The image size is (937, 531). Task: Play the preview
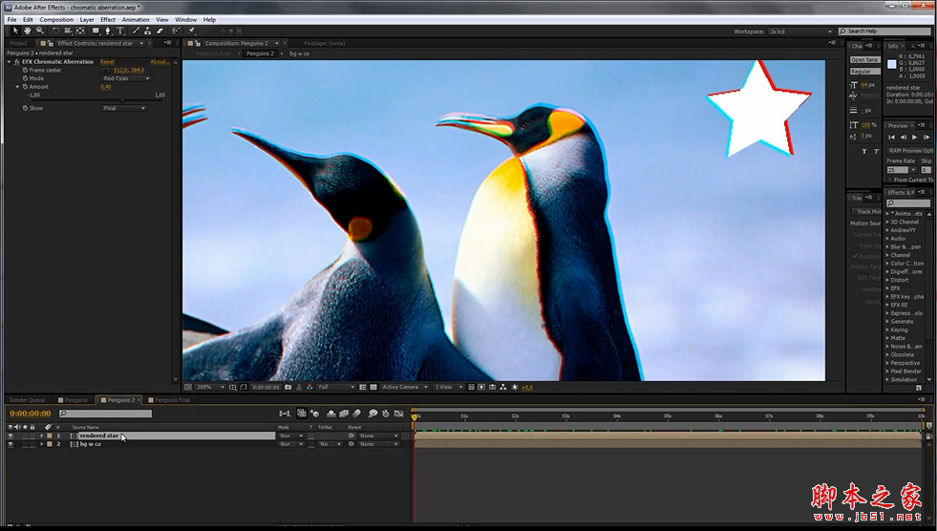click(914, 138)
